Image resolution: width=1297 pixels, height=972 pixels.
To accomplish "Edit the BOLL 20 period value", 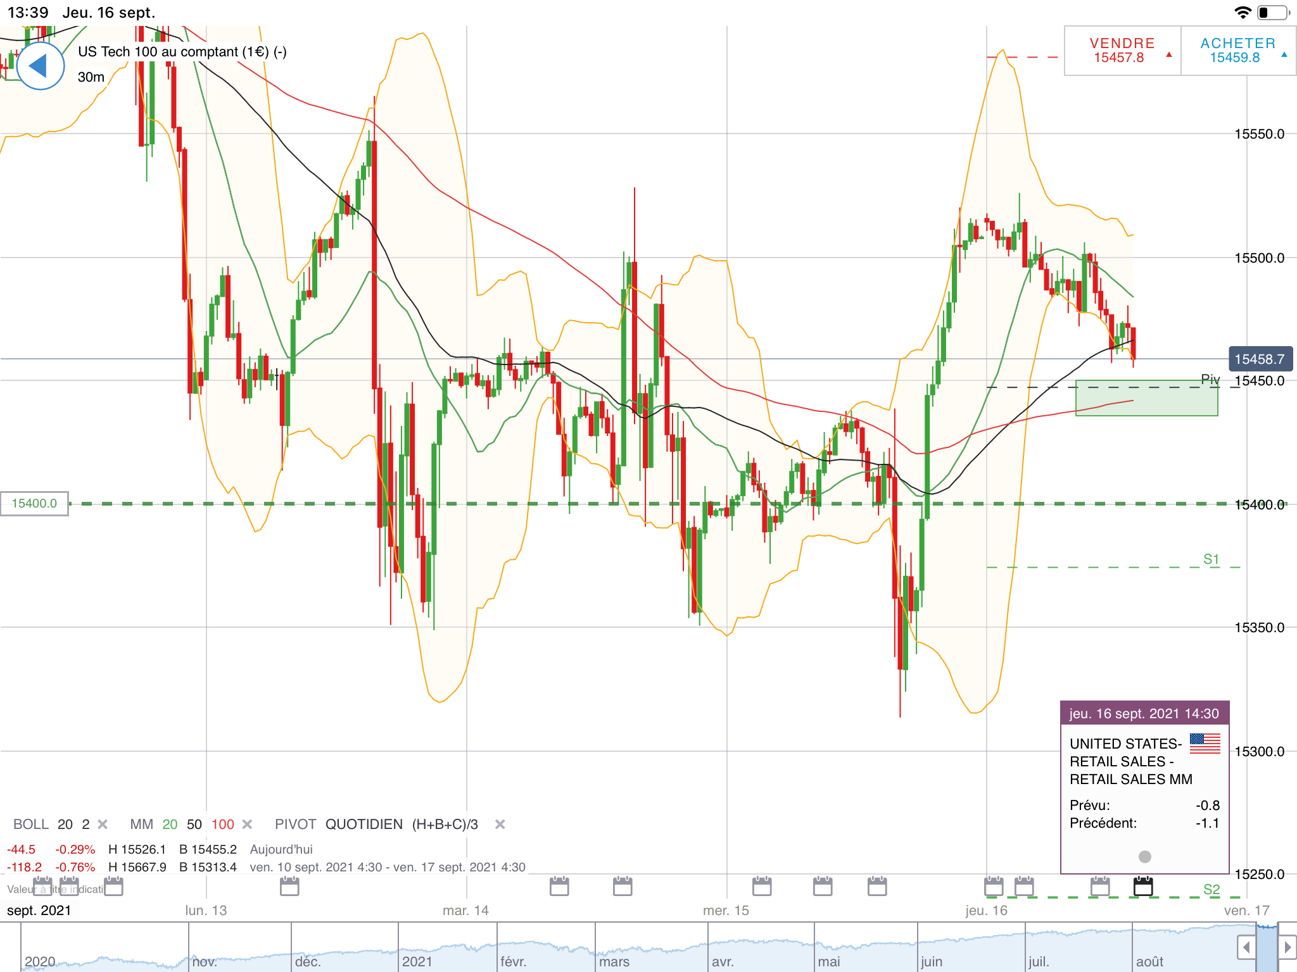I will tap(65, 825).
